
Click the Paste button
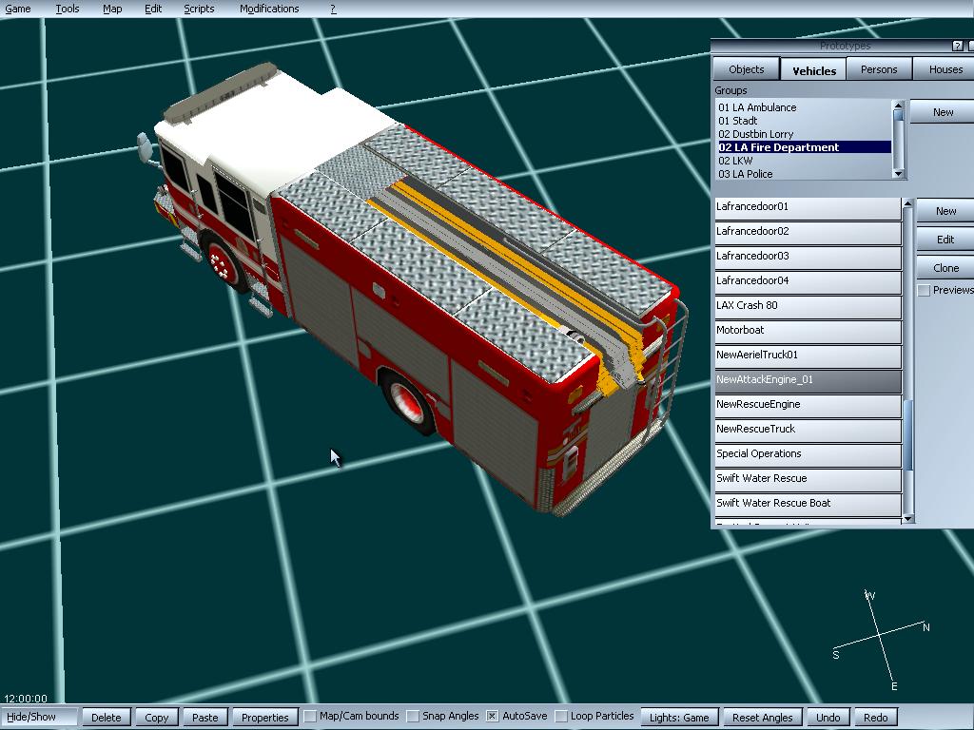point(205,717)
